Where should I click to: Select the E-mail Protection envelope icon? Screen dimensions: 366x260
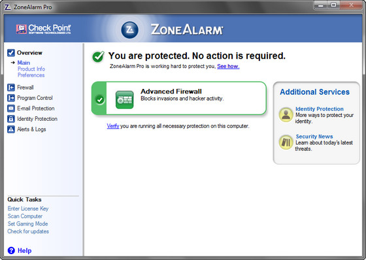(x=11, y=108)
